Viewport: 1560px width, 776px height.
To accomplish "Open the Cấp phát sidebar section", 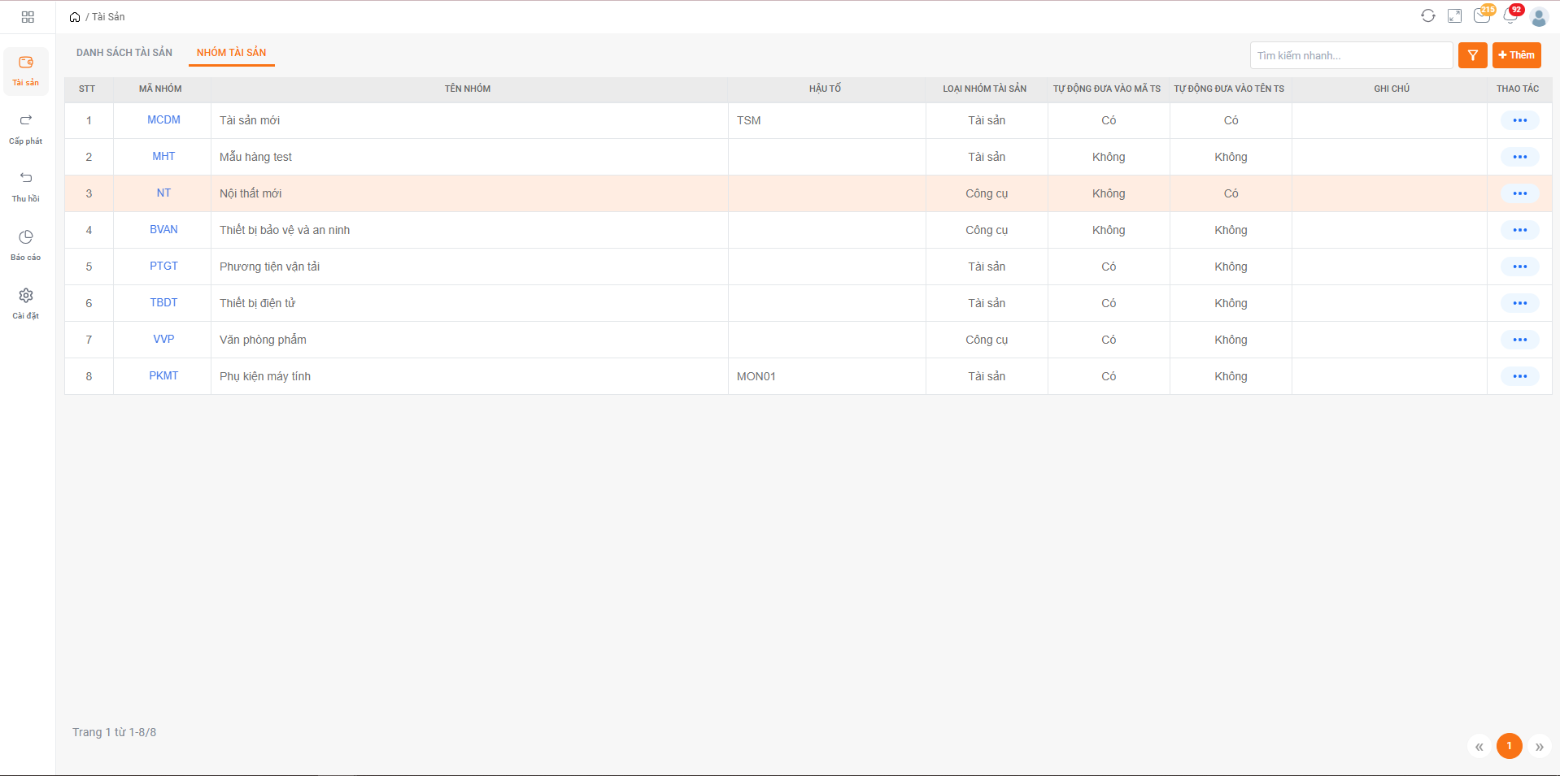I will coord(26,129).
